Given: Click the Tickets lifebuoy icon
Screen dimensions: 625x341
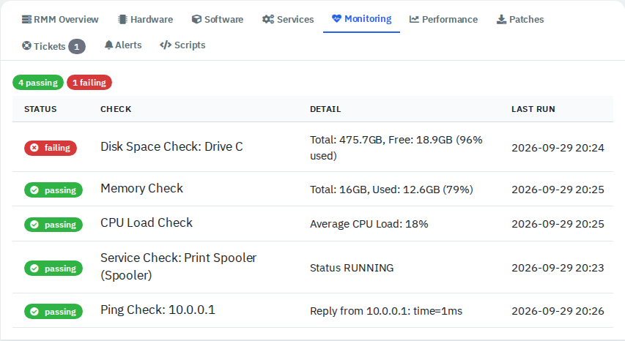Looking at the screenshot, I should pos(26,46).
